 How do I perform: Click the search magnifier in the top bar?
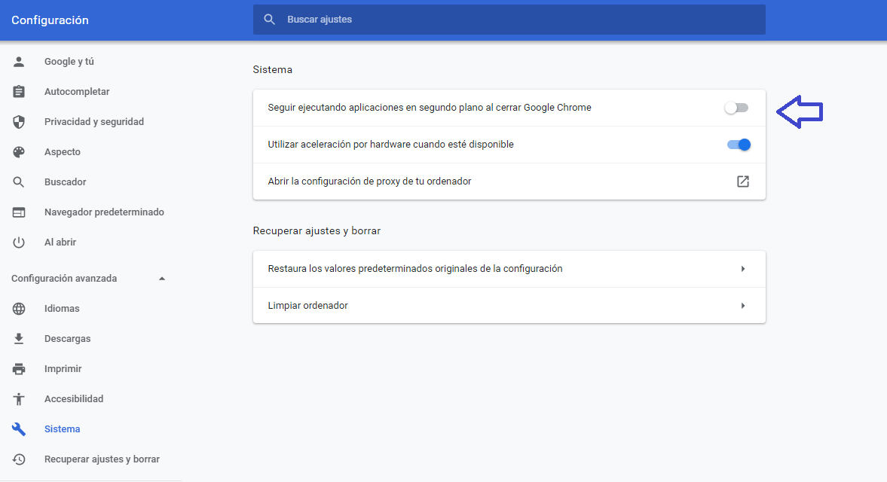tap(269, 20)
